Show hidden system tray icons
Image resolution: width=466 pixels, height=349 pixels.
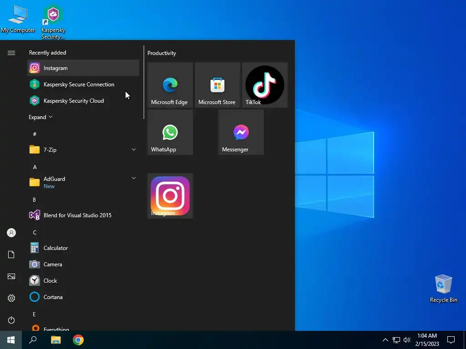385,340
